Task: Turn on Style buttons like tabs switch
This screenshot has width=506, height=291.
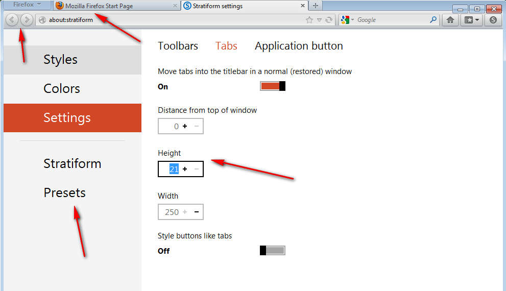Action: click(x=273, y=250)
